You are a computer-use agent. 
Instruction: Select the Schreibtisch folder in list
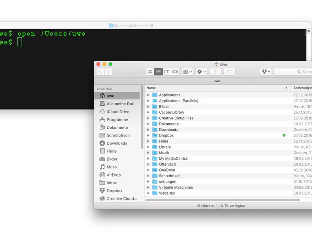click(228, 176)
